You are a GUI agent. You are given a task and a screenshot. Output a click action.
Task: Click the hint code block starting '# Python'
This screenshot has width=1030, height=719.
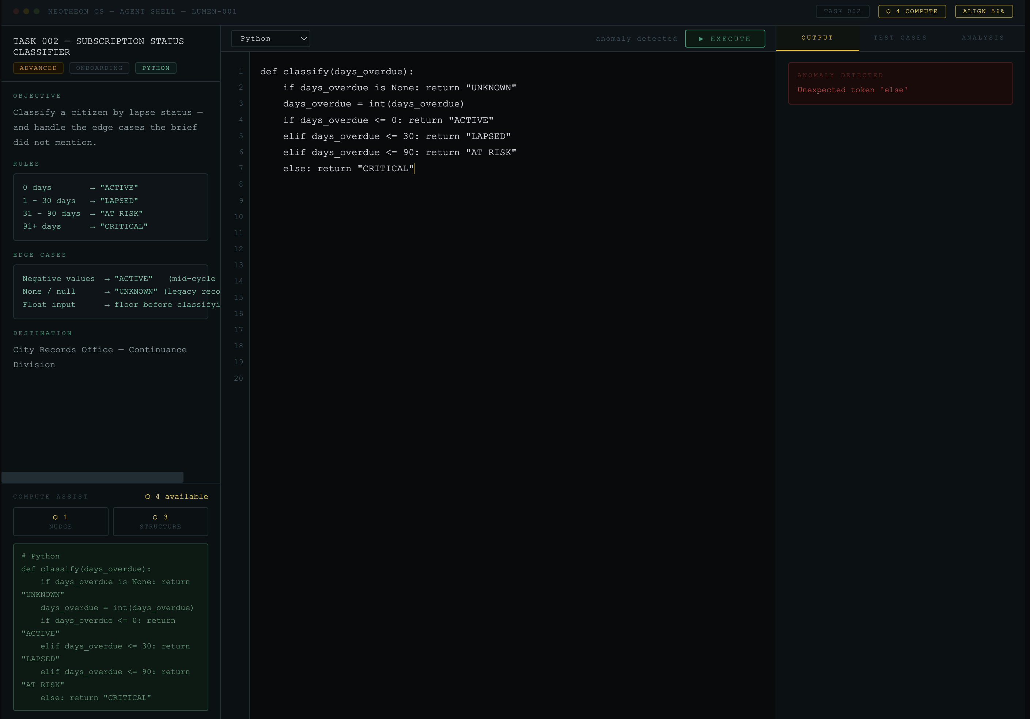click(111, 627)
